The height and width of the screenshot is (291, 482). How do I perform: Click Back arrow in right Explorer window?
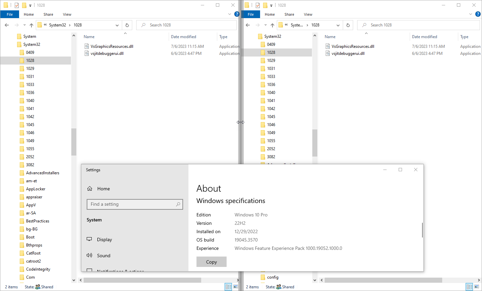248,25
